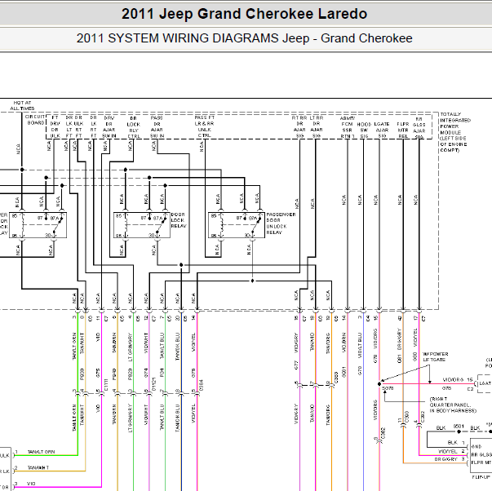Select the 'HOOD SW SIG' module pin label

[364, 130]
